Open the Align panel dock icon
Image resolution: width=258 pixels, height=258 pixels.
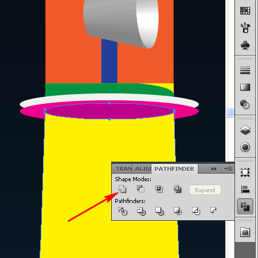point(245,189)
